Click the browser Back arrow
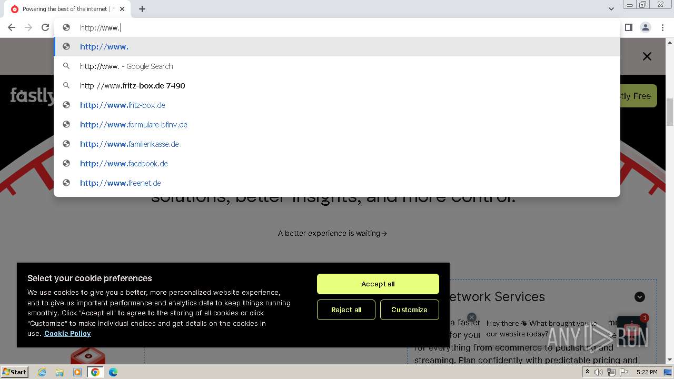 [x=12, y=27]
